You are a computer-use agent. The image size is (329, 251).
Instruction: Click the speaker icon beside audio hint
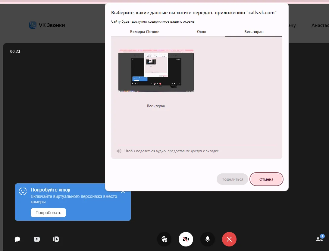coord(119,151)
